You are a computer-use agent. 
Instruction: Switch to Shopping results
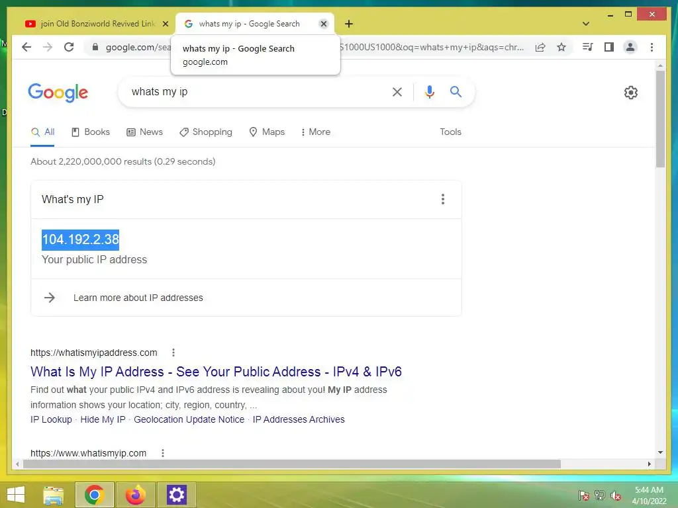206,132
